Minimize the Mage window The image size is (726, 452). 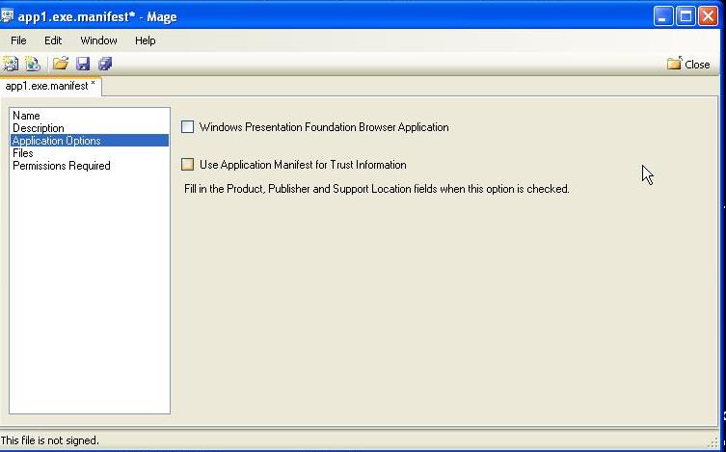663,16
